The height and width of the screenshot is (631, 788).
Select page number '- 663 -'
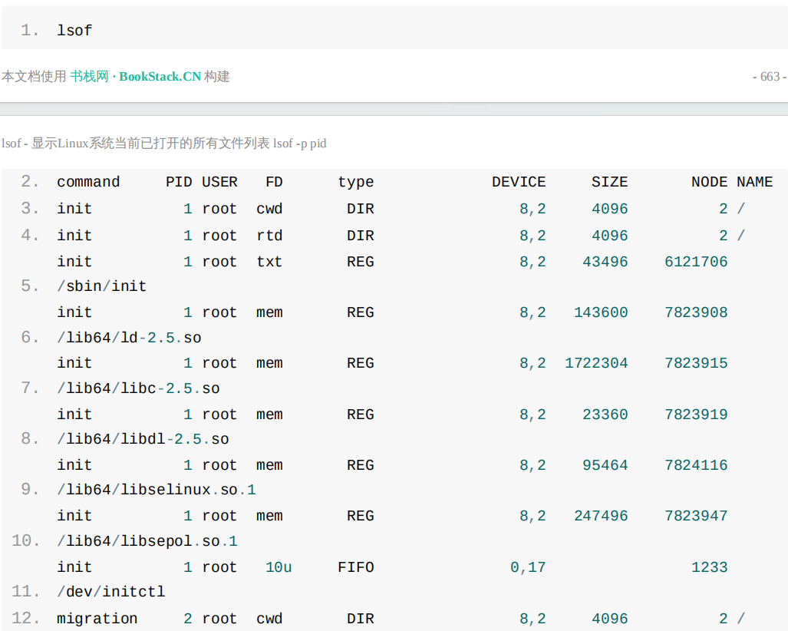click(x=770, y=77)
